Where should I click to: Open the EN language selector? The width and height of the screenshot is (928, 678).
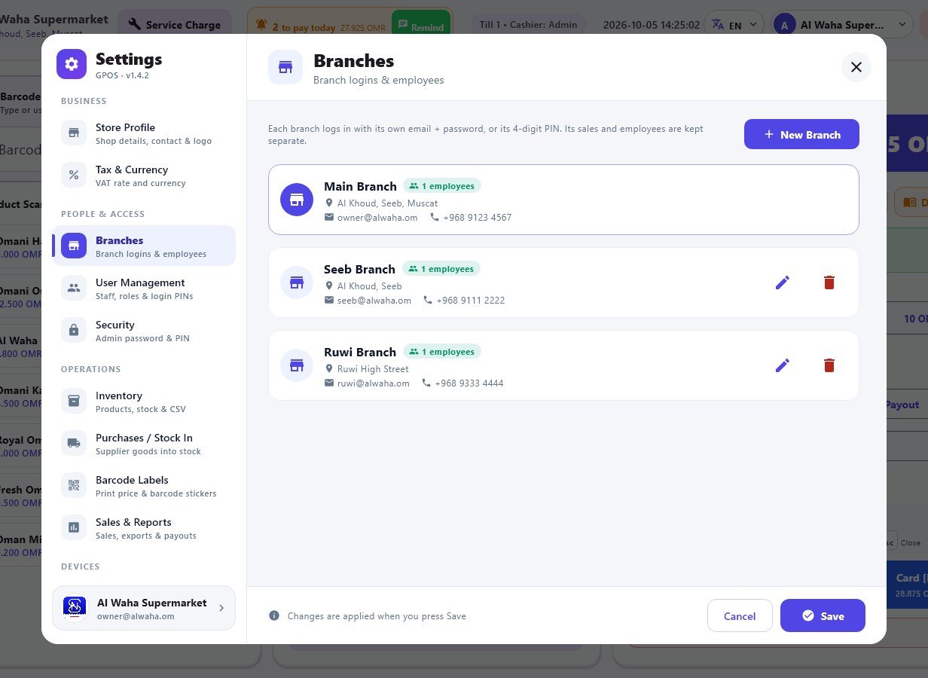[x=734, y=25]
